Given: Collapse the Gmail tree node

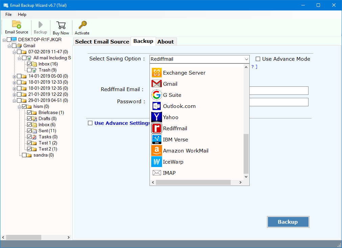Looking at the screenshot, I should pyautogui.click(x=9, y=46).
